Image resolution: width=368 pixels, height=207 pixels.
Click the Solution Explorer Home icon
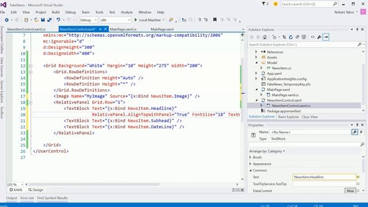[x=264, y=37]
